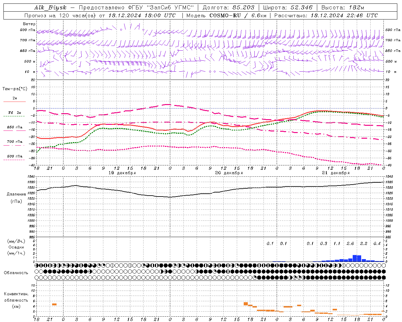
Task: Click the 21 декабря date label
Action: coord(336,173)
